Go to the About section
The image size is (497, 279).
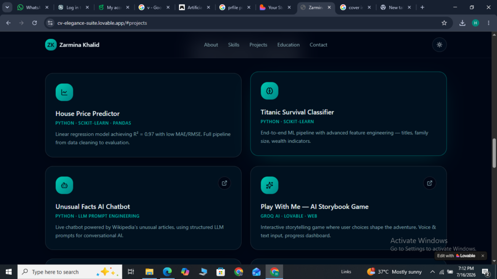click(211, 45)
